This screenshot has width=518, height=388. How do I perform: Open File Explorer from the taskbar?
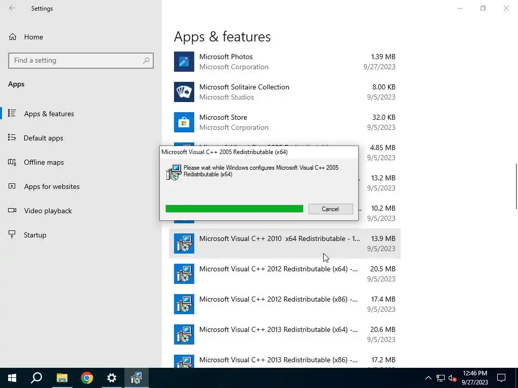[62, 378]
